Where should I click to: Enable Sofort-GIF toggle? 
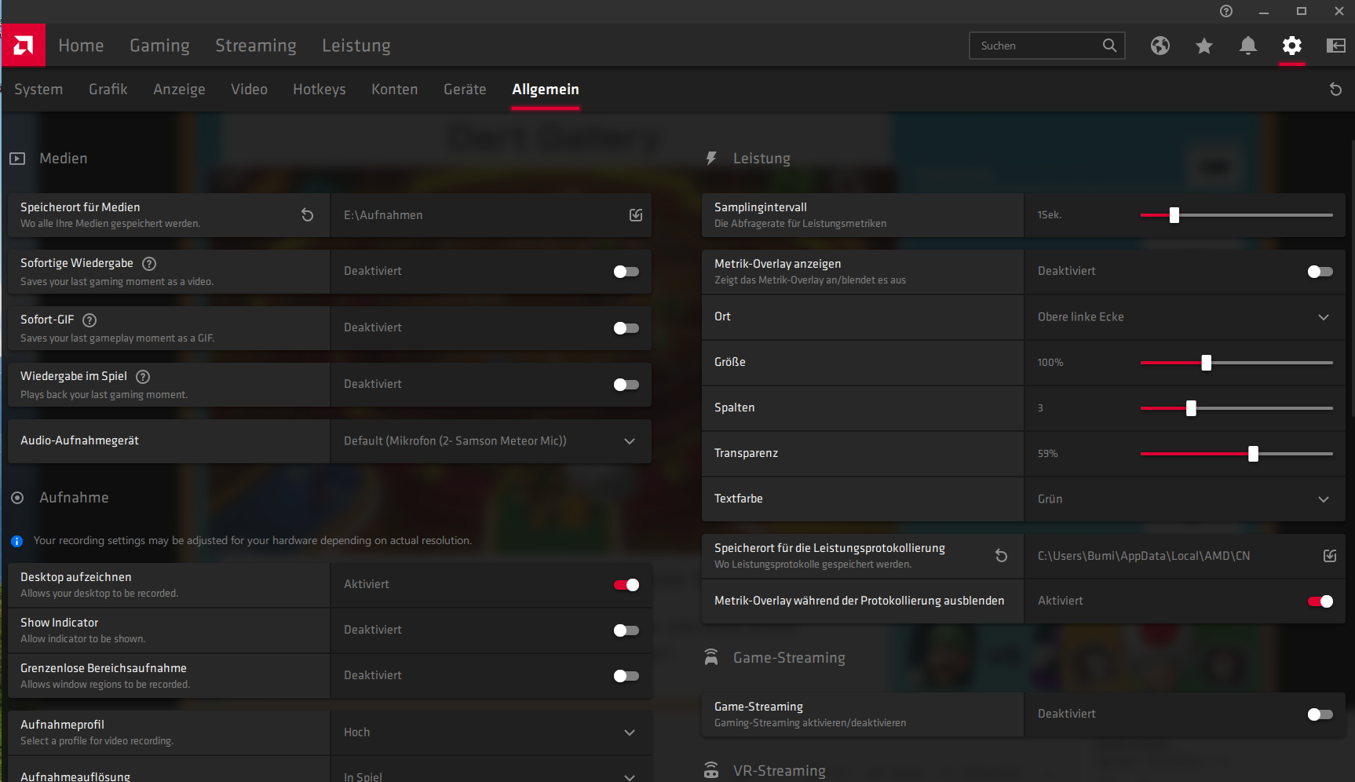click(626, 328)
